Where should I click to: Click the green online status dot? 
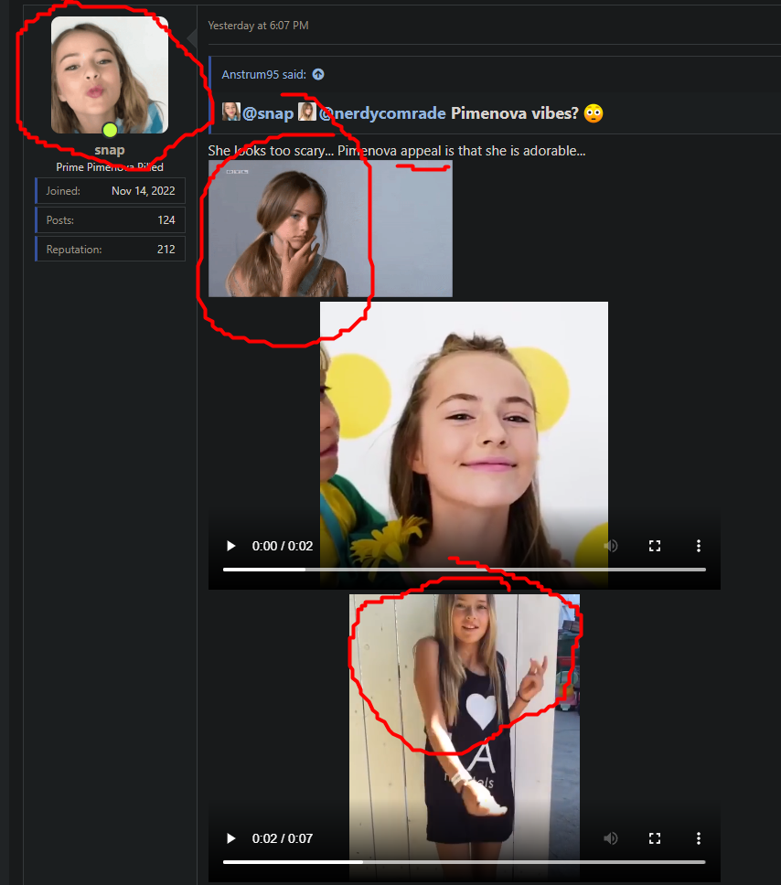[110, 131]
